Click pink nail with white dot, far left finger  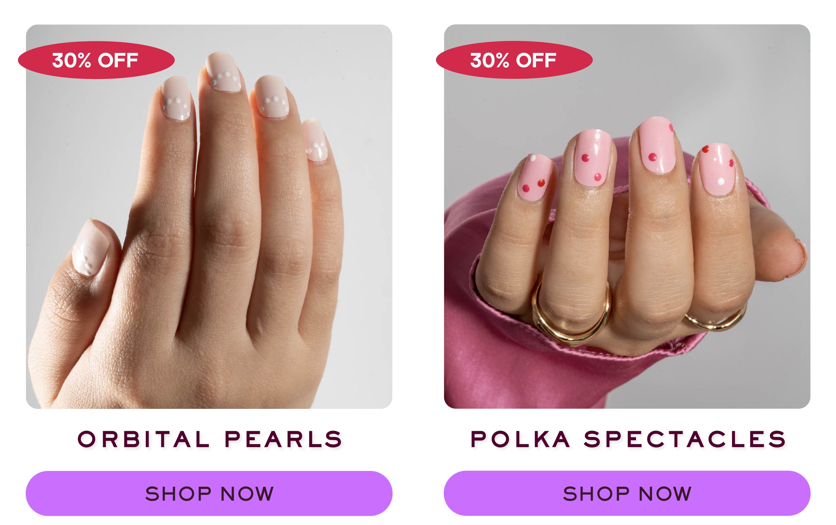point(535,178)
